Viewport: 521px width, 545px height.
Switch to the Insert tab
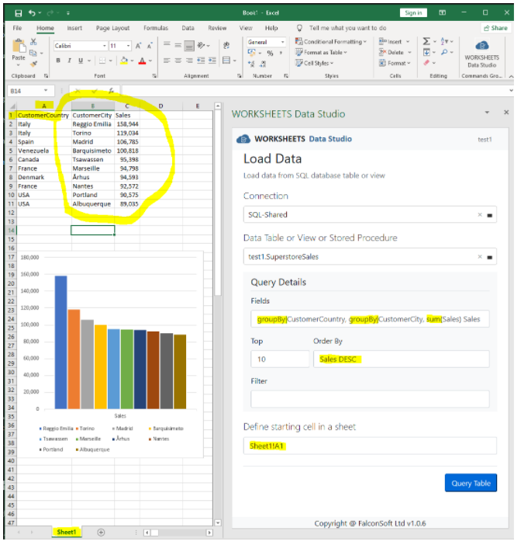pyautogui.click(x=74, y=28)
